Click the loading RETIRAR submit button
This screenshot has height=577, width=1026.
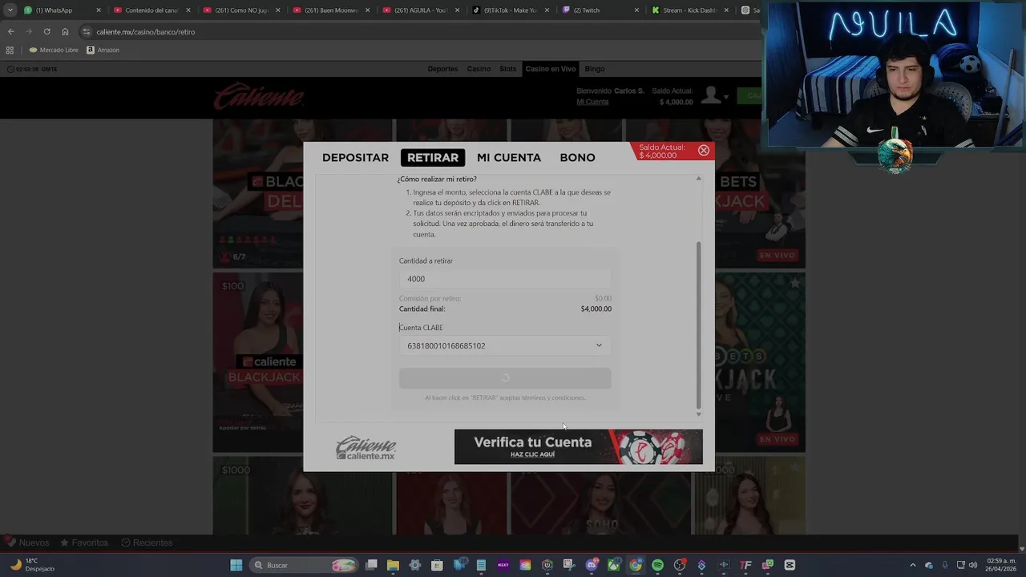(505, 377)
